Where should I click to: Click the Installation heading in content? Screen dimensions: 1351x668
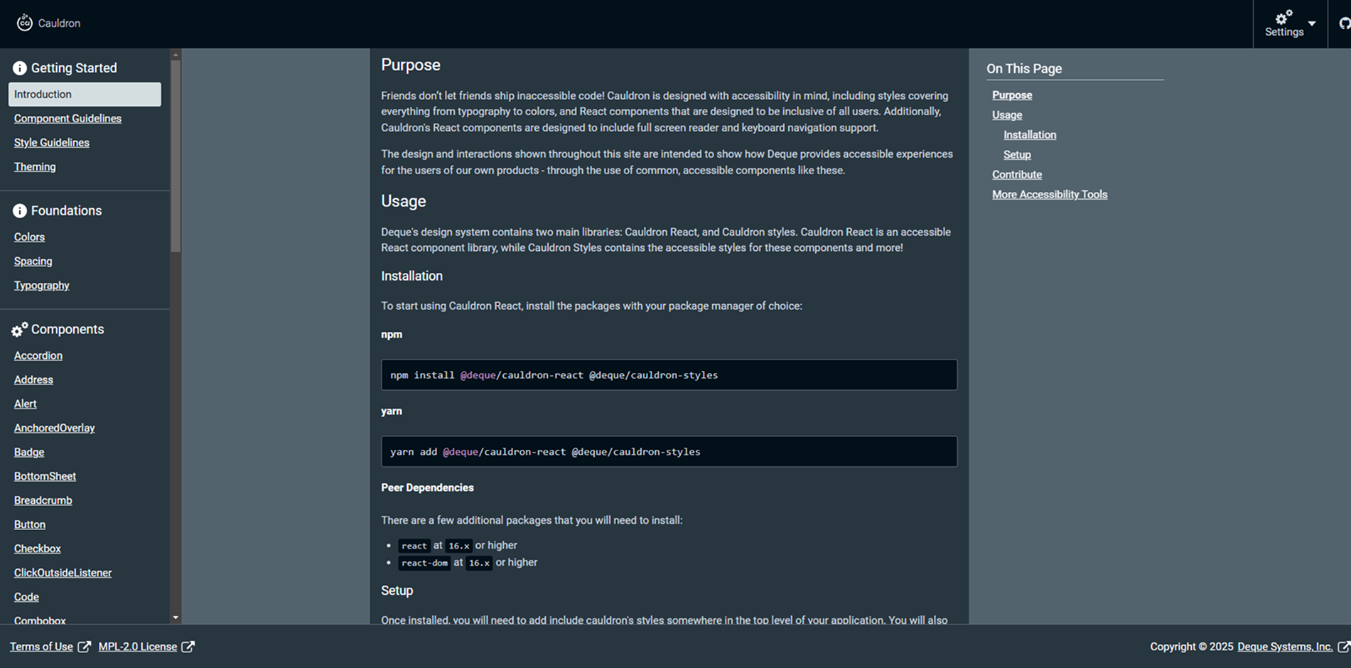click(411, 276)
